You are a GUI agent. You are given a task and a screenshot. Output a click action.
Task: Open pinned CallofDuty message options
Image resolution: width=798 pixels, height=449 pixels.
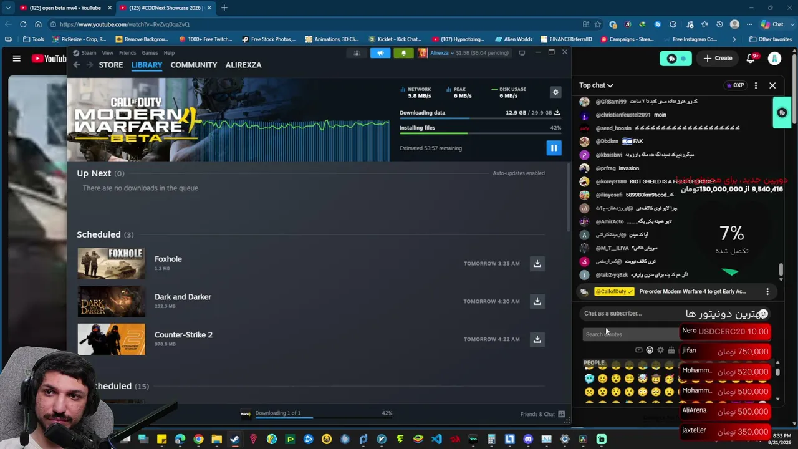pos(767,292)
